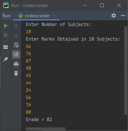Viewport: 128px width, 131px height.
Task: Click the input value 44
Action: [x=28, y=83]
